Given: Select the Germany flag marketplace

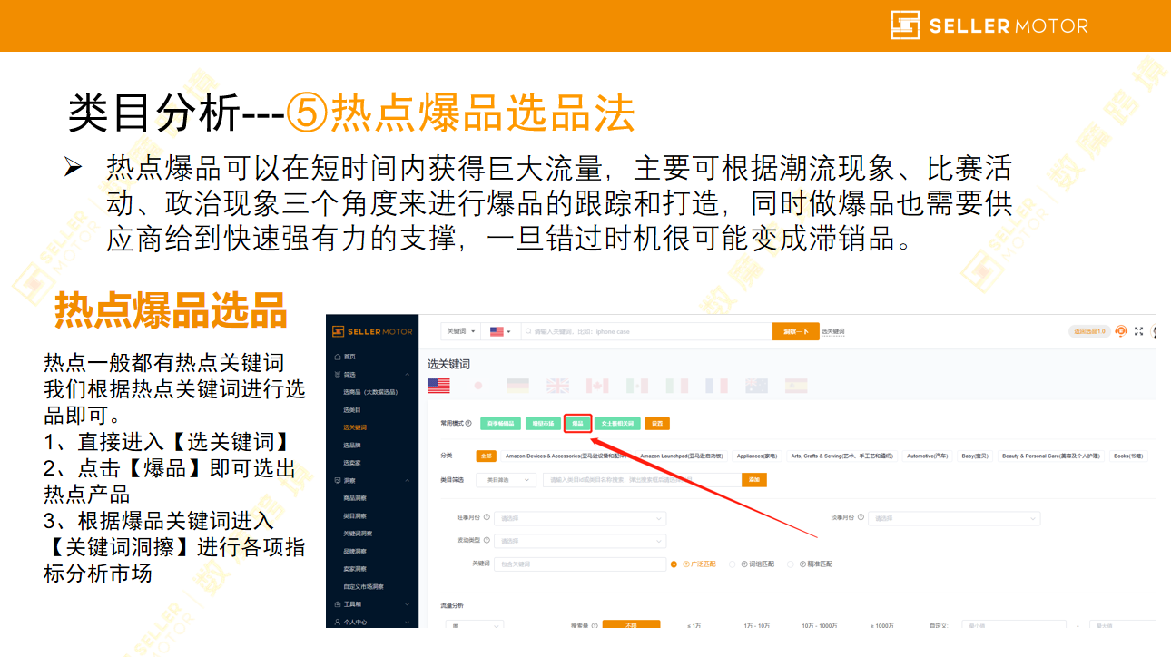Looking at the screenshot, I should pyautogui.click(x=517, y=386).
